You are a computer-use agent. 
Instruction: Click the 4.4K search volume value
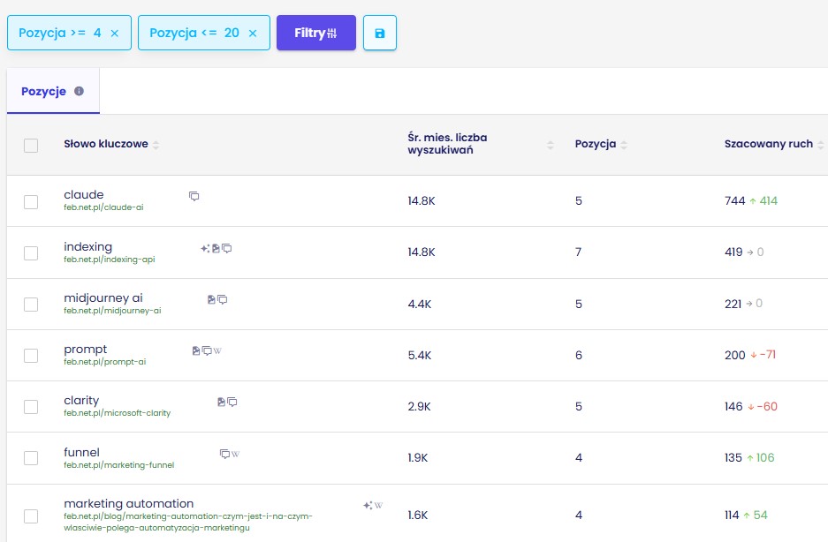click(x=419, y=304)
